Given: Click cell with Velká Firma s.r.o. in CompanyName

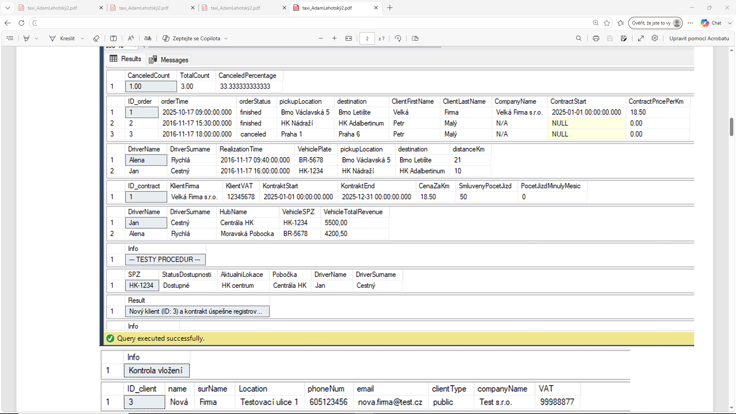Looking at the screenshot, I should (519, 112).
